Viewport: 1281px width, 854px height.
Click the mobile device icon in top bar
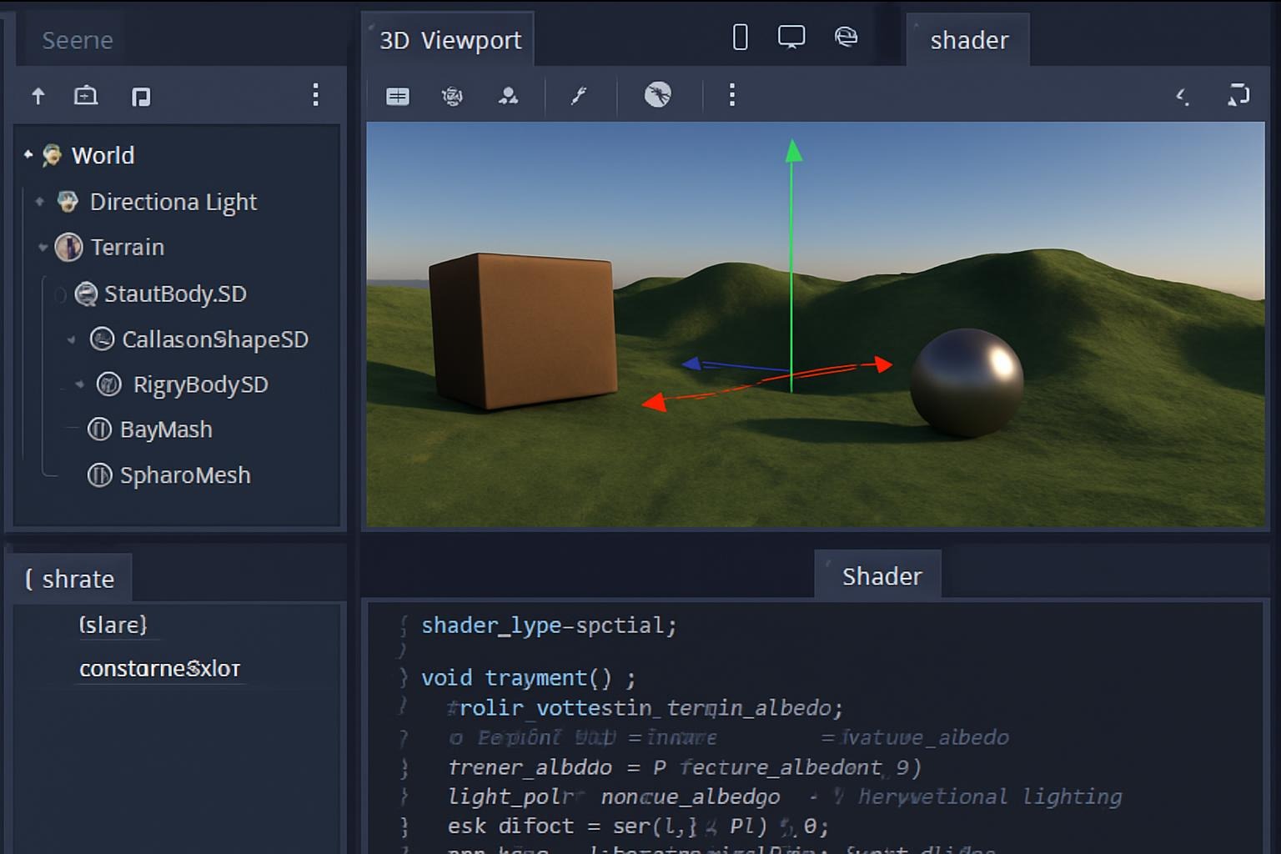(740, 38)
